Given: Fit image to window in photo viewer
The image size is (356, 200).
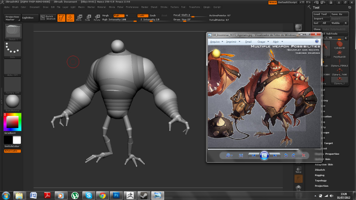Looking at the screenshot, I should [x=241, y=155].
